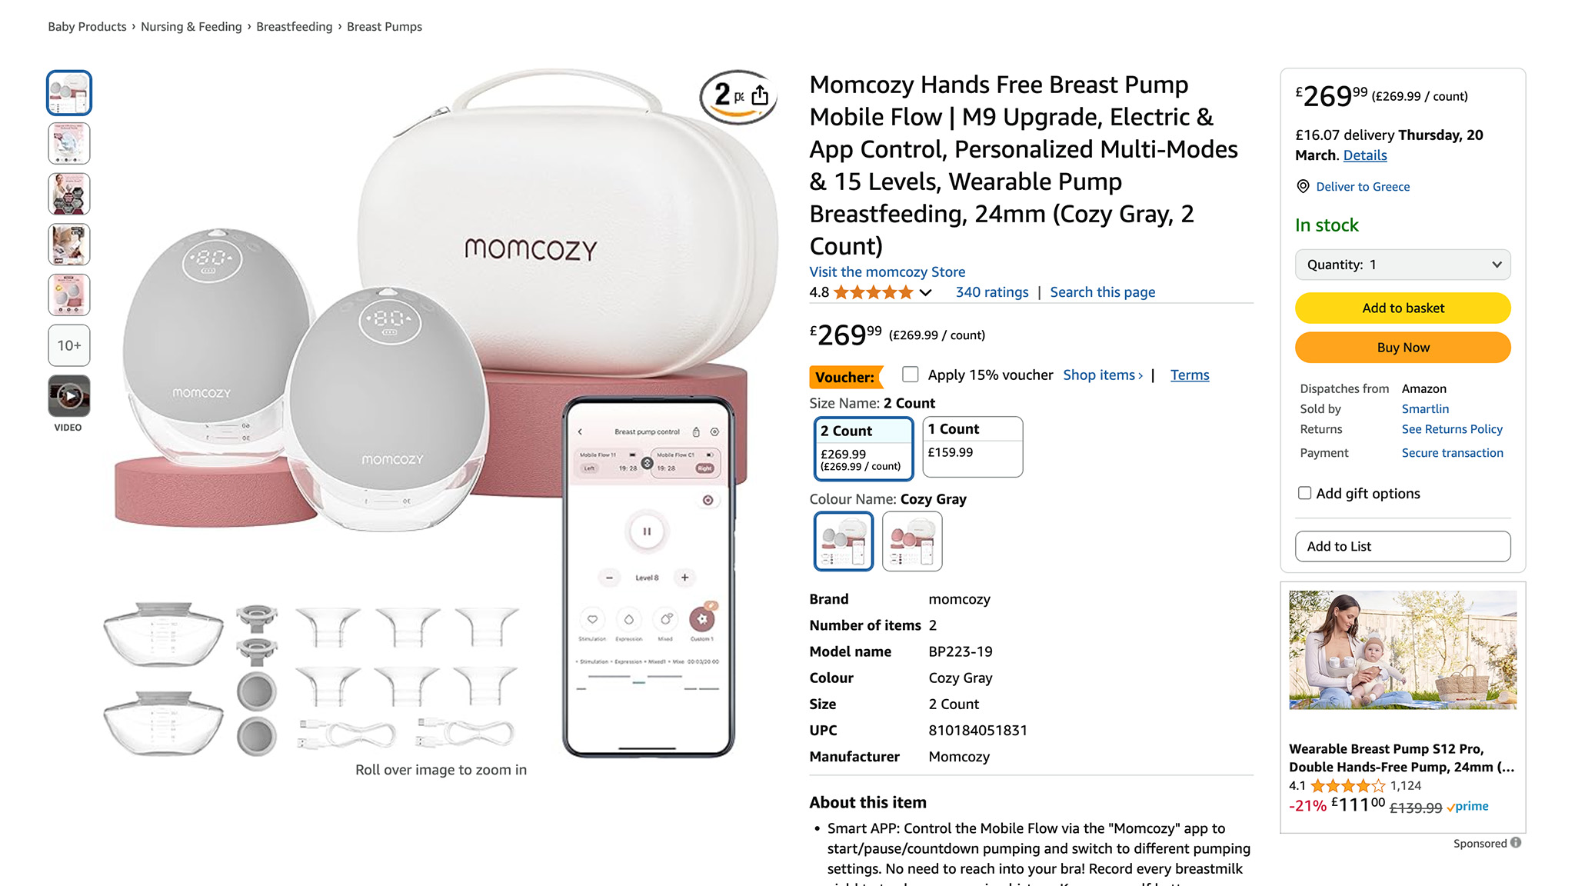Go to Nursing & Feeding breadcrumb
Viewport: 1575px width, 886px height.
(191, 27)
